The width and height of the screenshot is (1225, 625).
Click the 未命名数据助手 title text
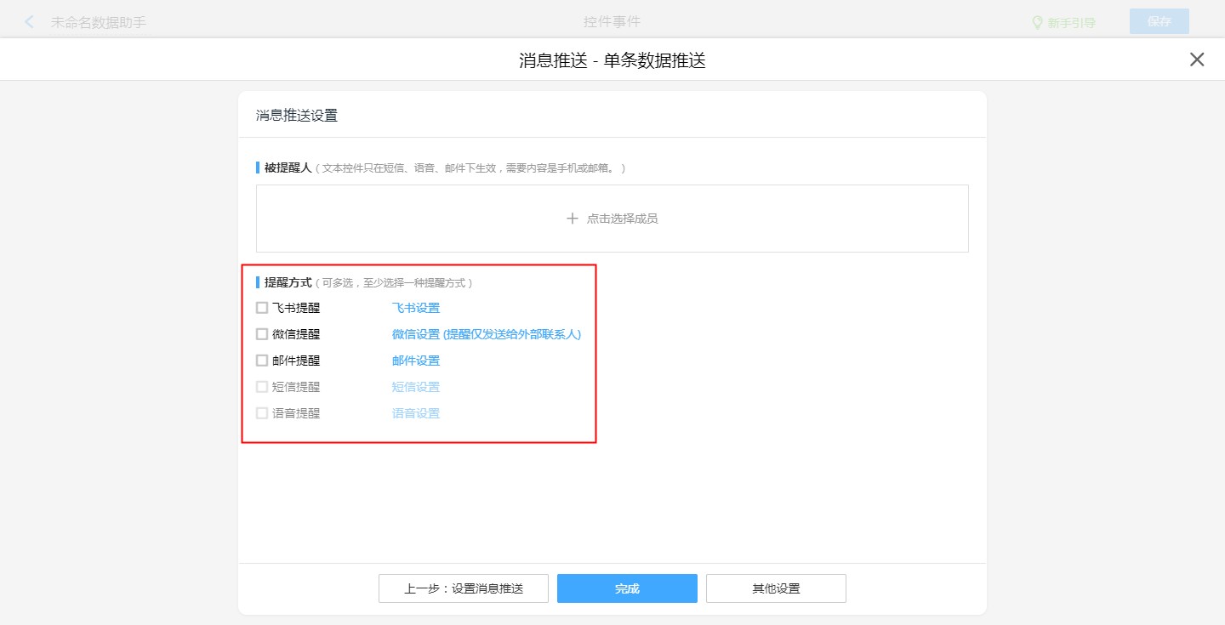(x=99, y=22)
